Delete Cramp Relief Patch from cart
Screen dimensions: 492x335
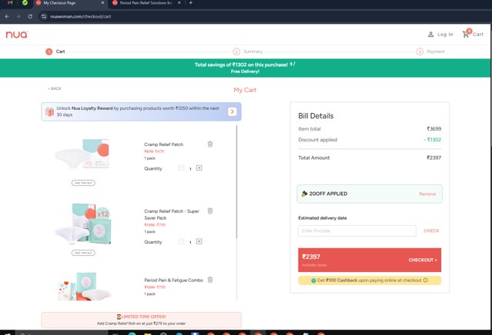point(210,144)
